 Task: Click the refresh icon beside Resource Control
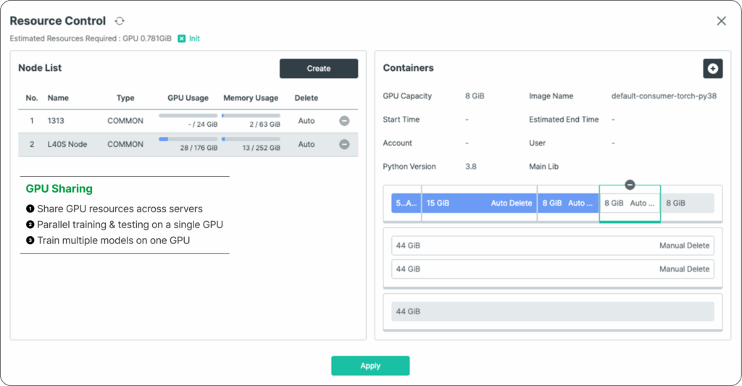tap(120, 22)
